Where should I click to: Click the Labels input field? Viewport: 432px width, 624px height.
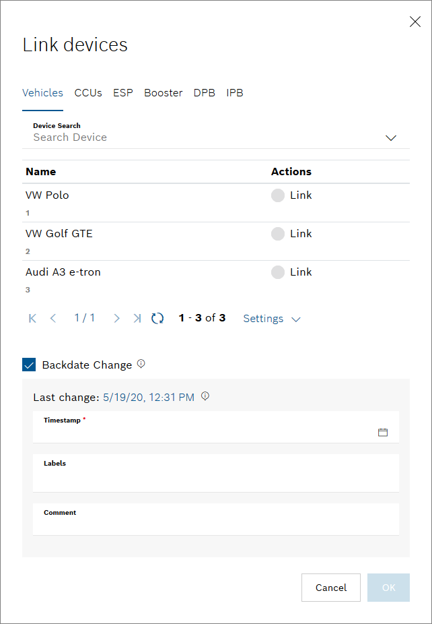point(215,477)
